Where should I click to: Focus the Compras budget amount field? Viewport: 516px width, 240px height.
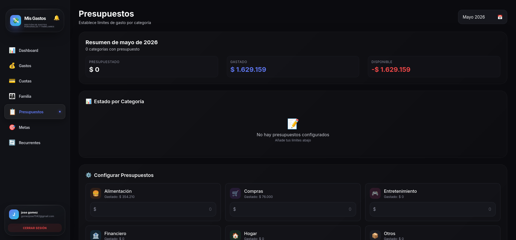point(293,209)
